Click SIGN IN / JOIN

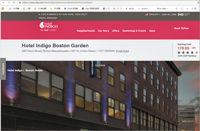point(169,15)
